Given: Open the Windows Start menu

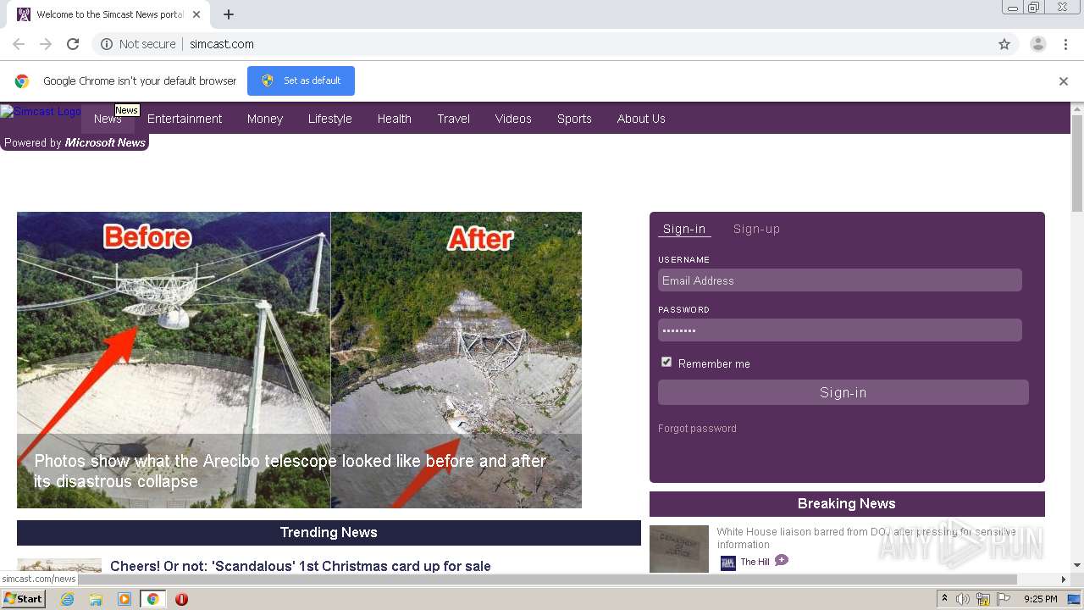Looking at the screenshot, I should pyautogui.click(x=24, y=599).
